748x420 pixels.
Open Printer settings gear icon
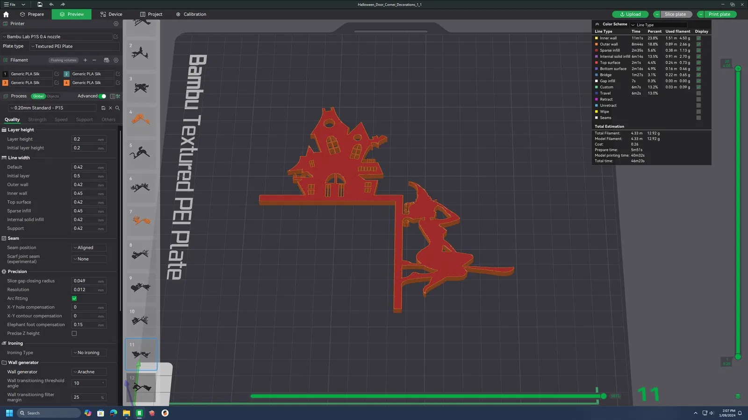click(x=116, y=24)
